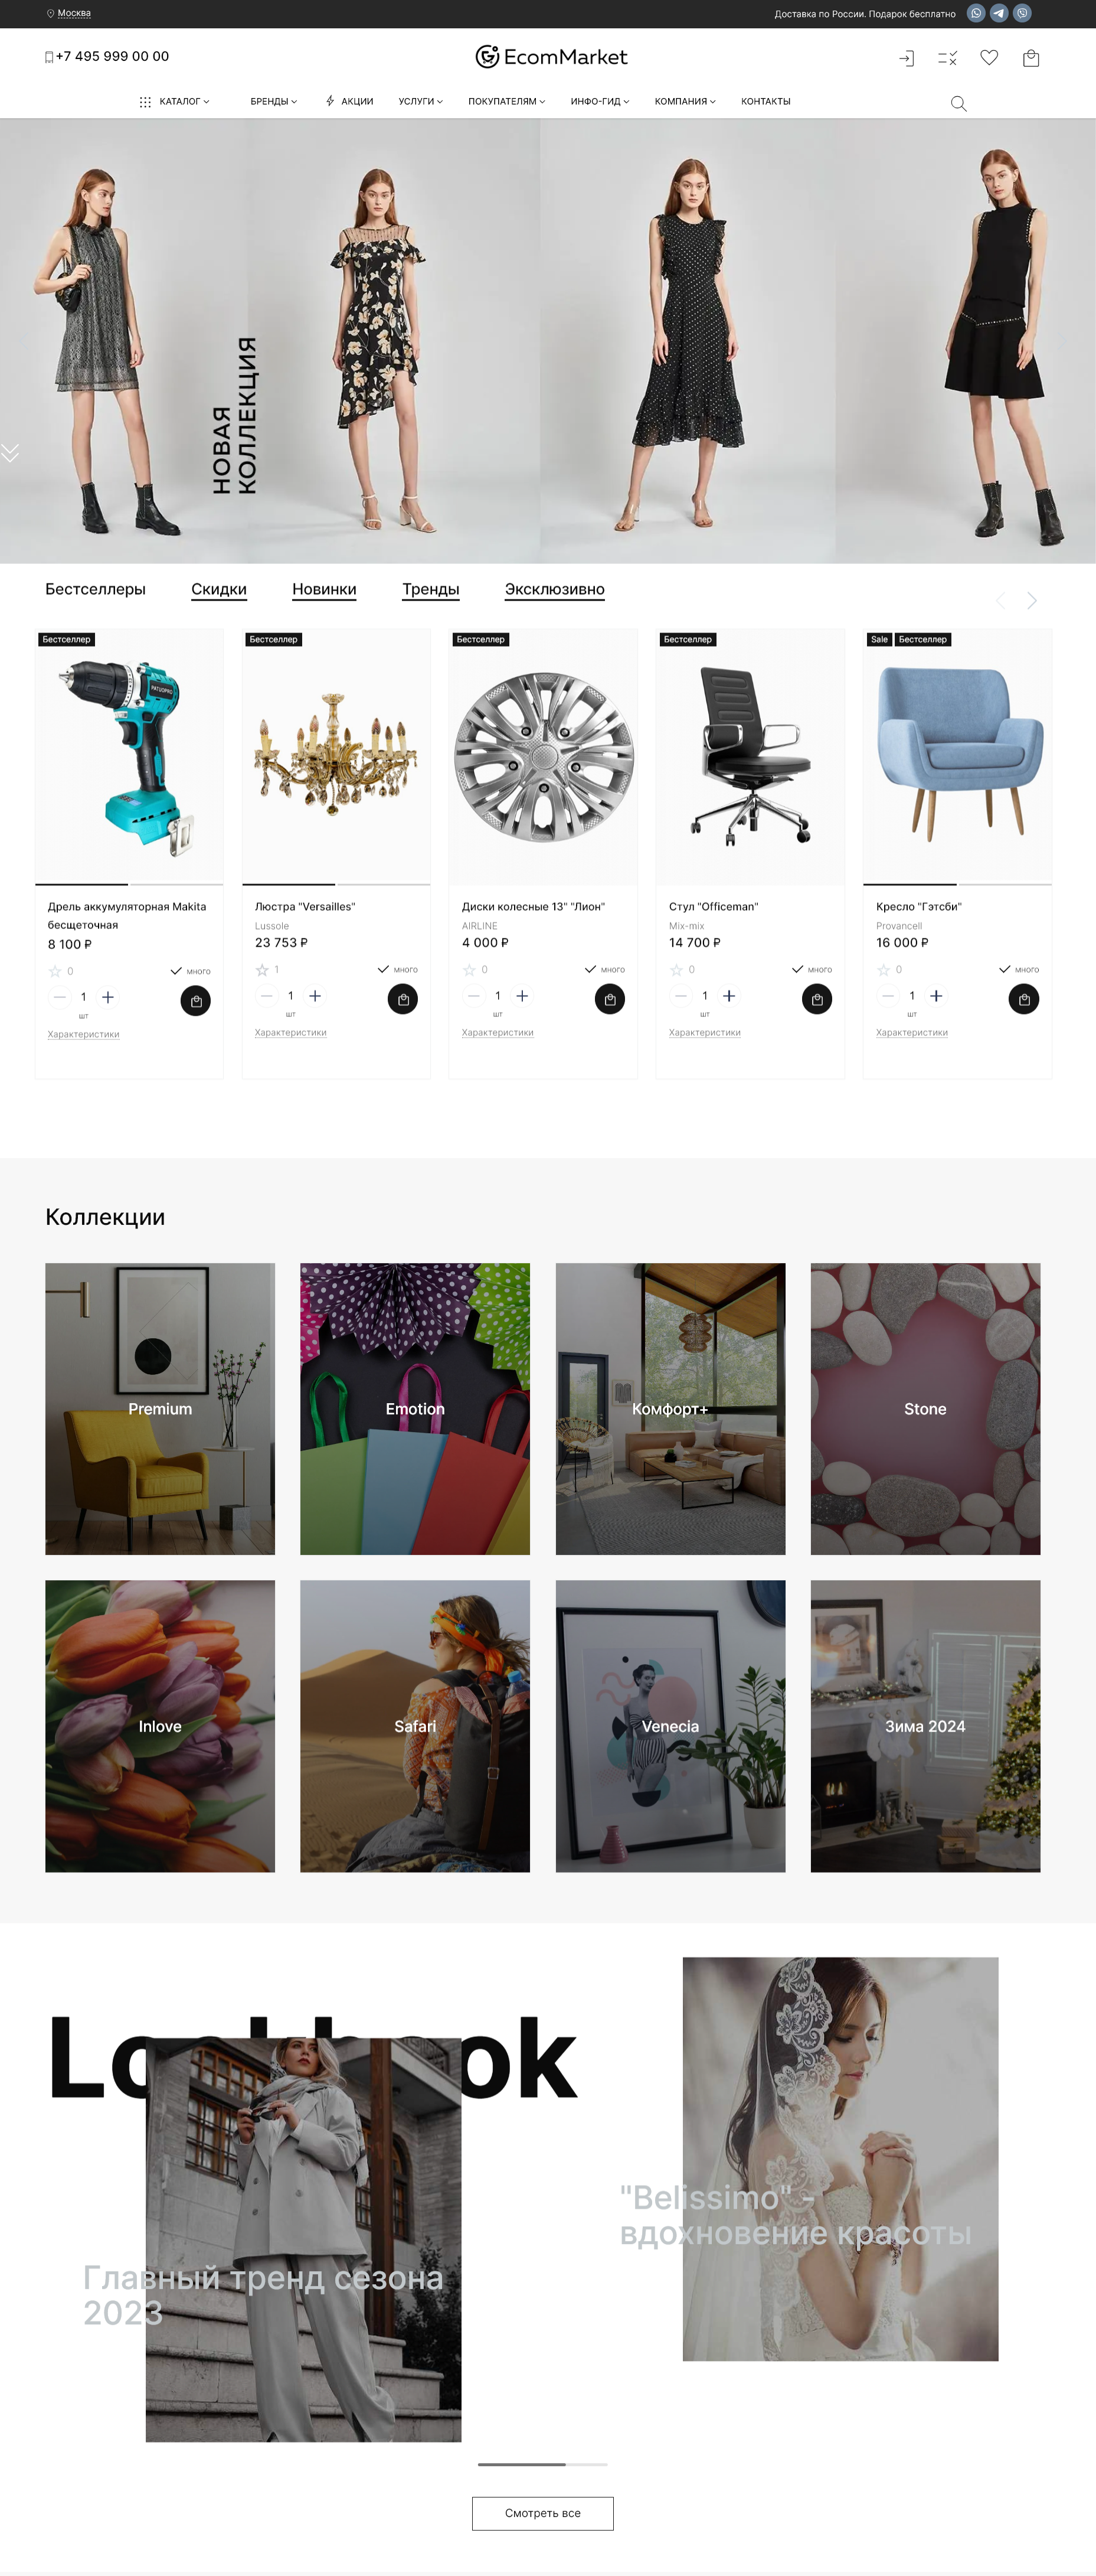Click the Смотреть все button
Screen dimensions: 1096x2576
click(542, 2513)
